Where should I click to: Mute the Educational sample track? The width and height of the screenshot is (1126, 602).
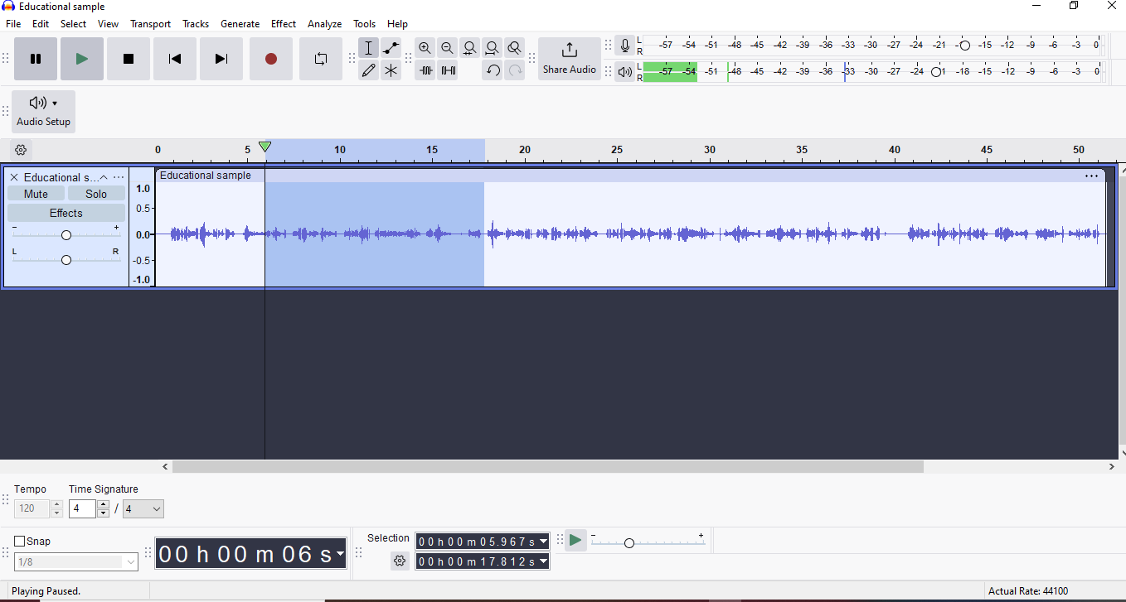click(36, 194)
